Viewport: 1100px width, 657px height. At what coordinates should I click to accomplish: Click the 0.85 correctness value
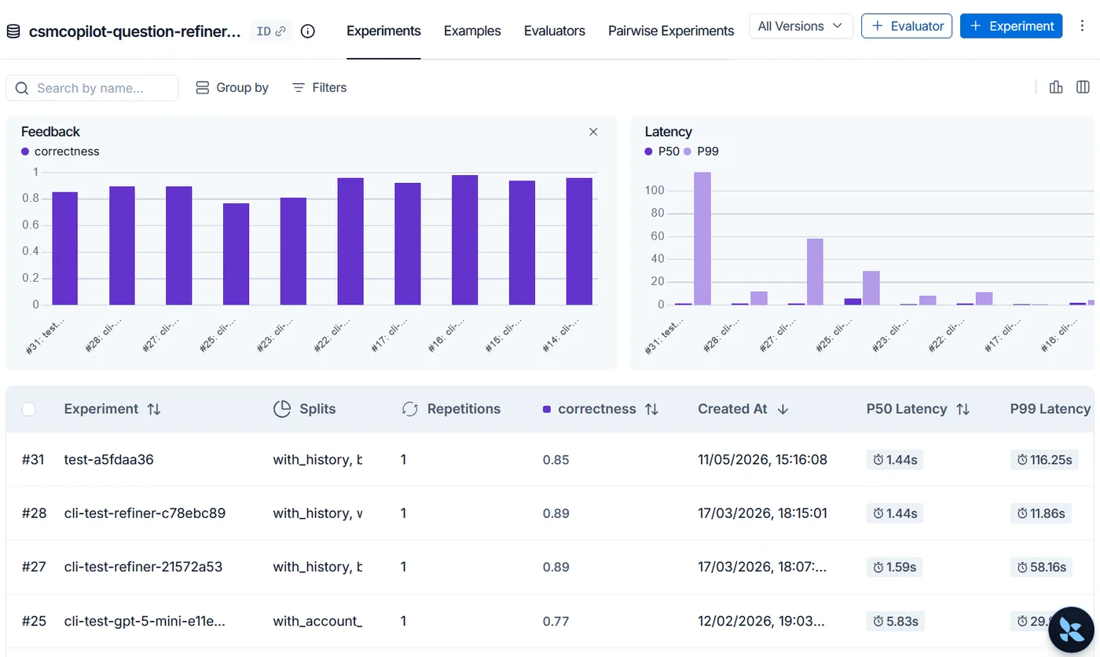[x=556, y=460]
